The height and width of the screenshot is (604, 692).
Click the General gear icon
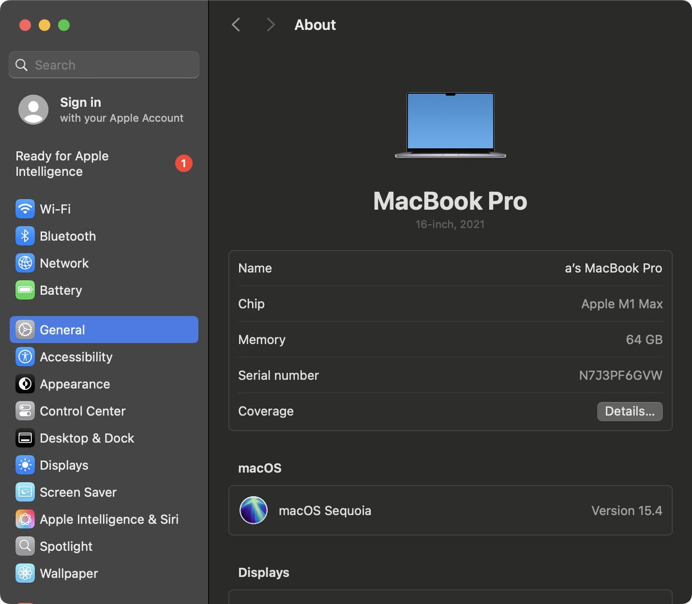coord(25,330)
